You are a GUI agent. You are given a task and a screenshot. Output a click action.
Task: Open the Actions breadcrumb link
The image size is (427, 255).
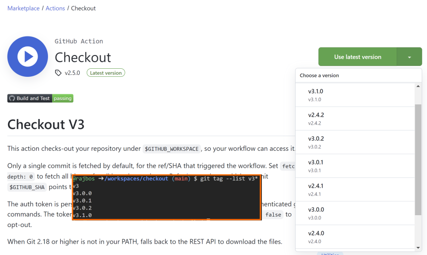56,9
